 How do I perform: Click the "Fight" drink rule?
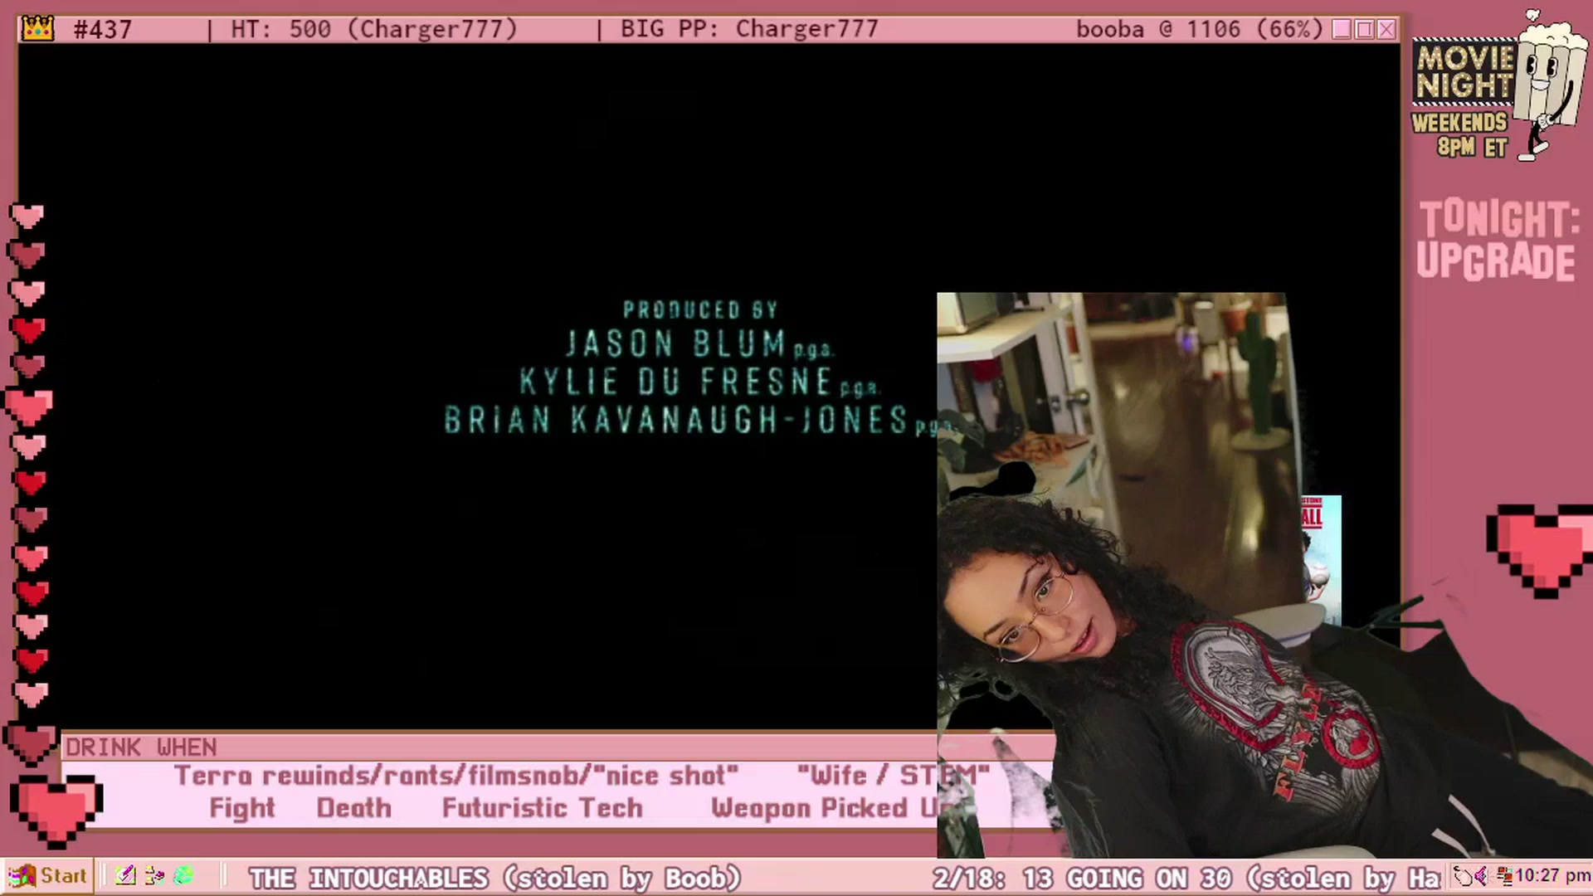pos(241,808)
